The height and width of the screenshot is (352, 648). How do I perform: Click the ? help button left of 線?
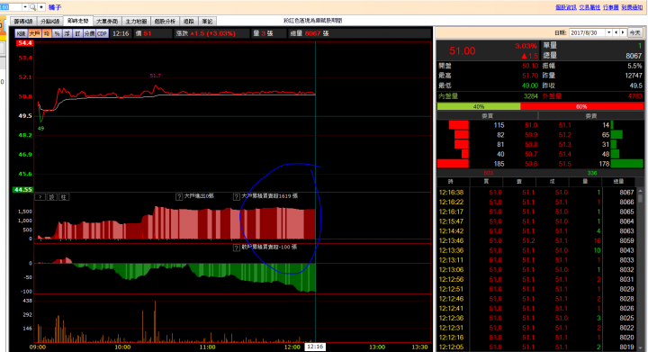coord(40,197)
